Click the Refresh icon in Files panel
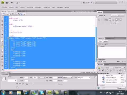Screen dimensions: 127x95 click(x=103, y=70)
